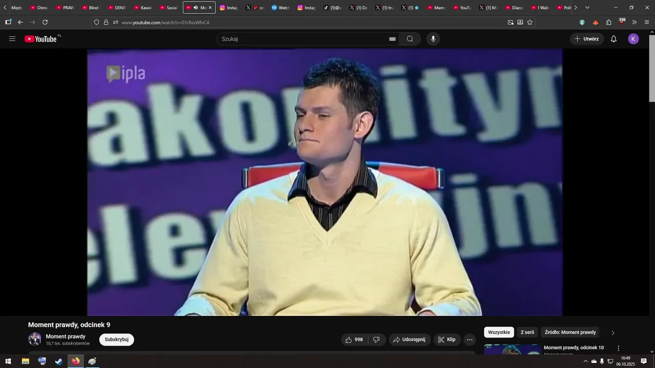
Task: Go back in browser history
Action: (20, 22)
